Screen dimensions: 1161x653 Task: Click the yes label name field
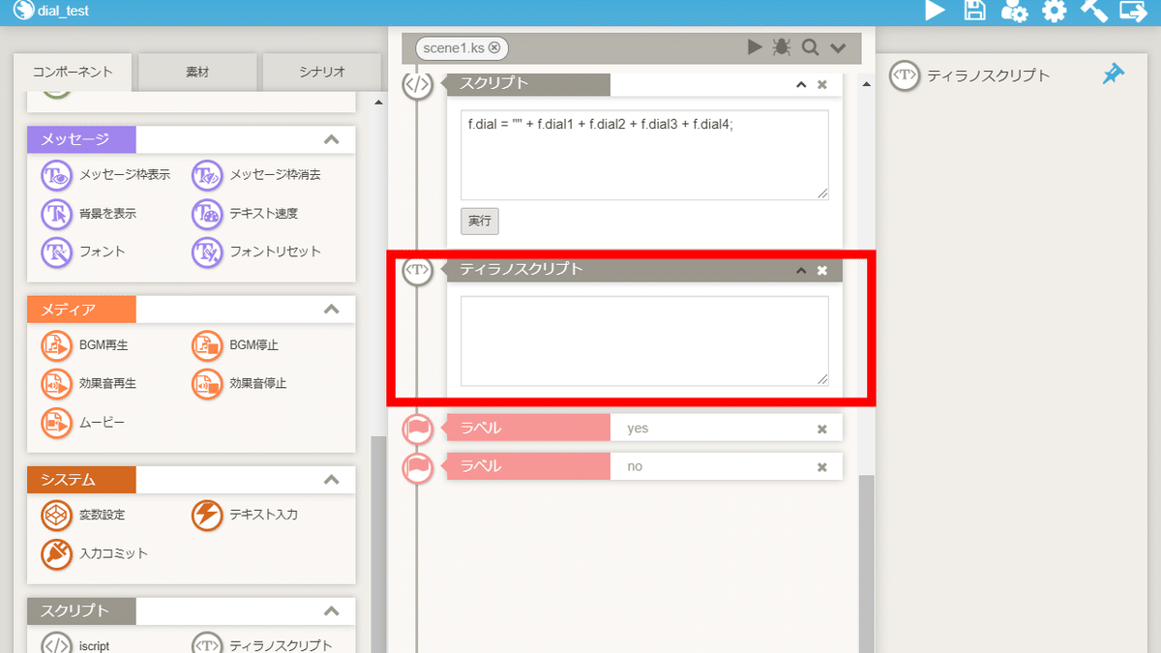[711, 429]
